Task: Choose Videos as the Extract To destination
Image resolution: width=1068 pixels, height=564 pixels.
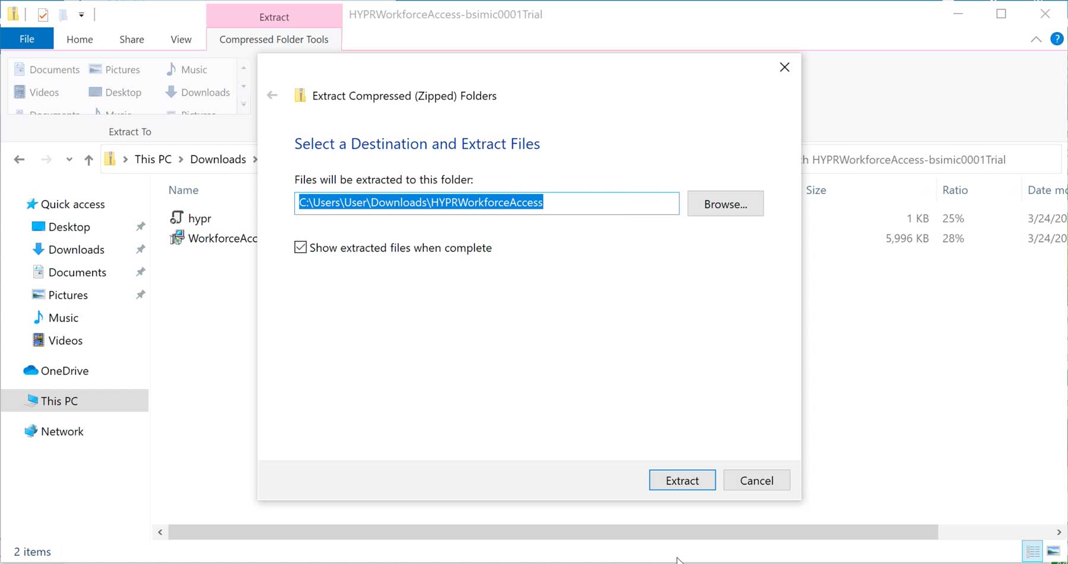Action: 36,92
